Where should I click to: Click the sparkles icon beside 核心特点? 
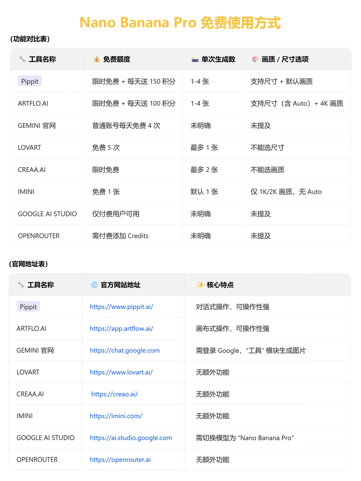click(200, 285)
